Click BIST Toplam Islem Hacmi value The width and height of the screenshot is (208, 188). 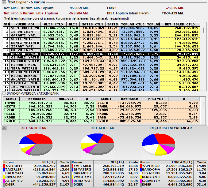[x=172, y=13]
